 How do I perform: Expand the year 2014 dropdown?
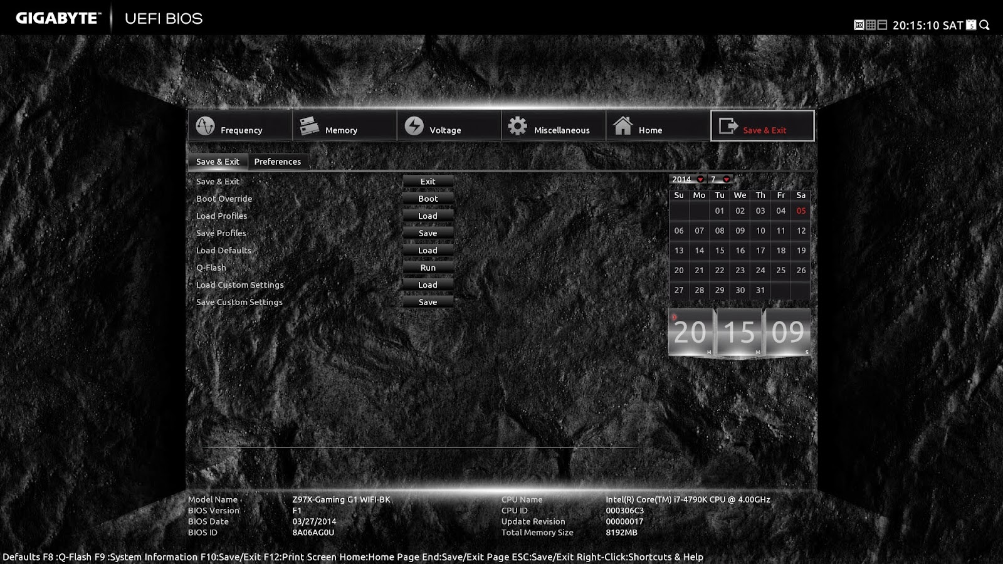[x=688, y=179]
